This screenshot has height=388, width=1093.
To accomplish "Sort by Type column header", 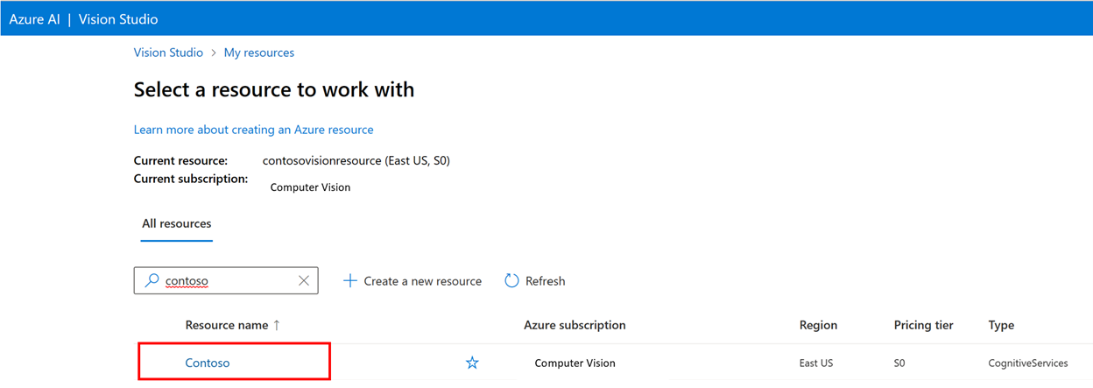I will 1001,325.
